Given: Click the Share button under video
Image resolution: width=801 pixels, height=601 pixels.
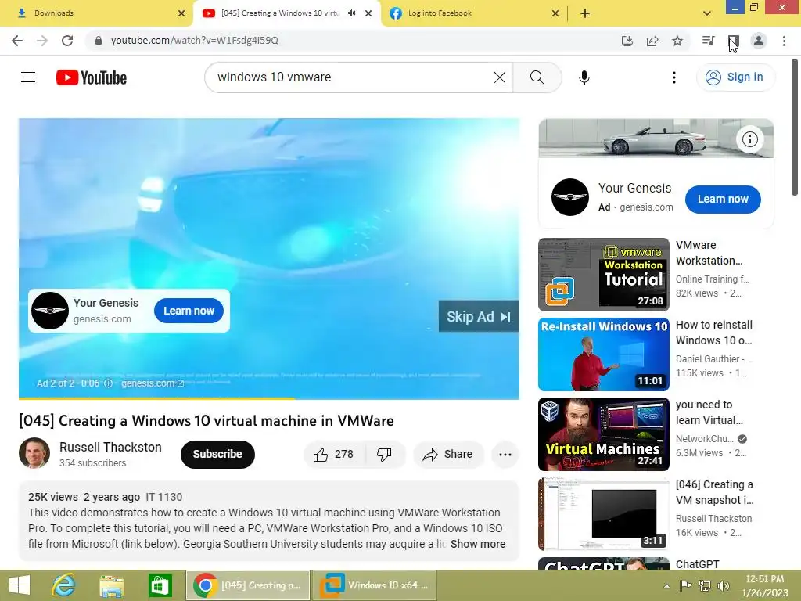Looking at the screenshot, I should pos(448,455).
